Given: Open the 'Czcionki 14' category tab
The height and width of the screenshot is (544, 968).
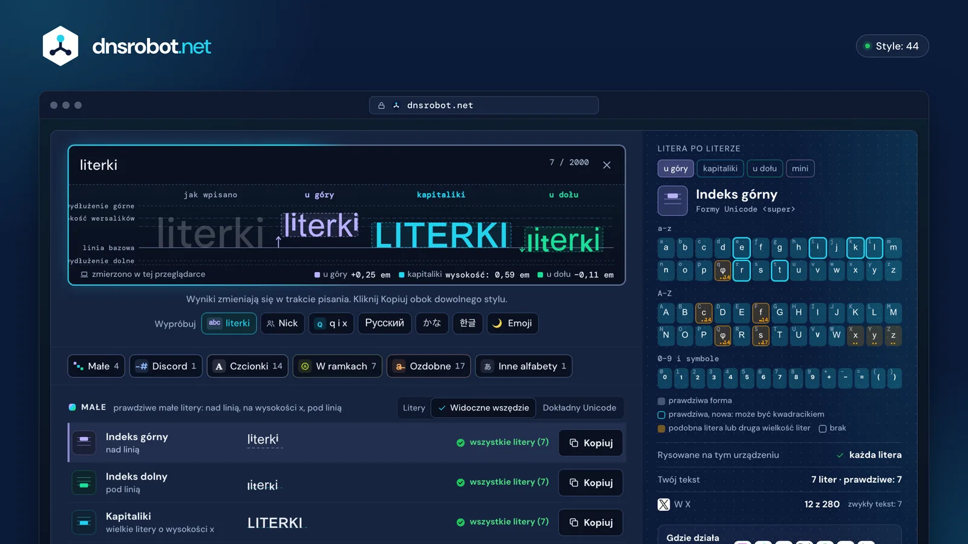Looking at the screenshot, I should pos(247,366).
